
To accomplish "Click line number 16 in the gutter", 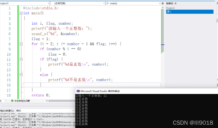I will (9, 85).
